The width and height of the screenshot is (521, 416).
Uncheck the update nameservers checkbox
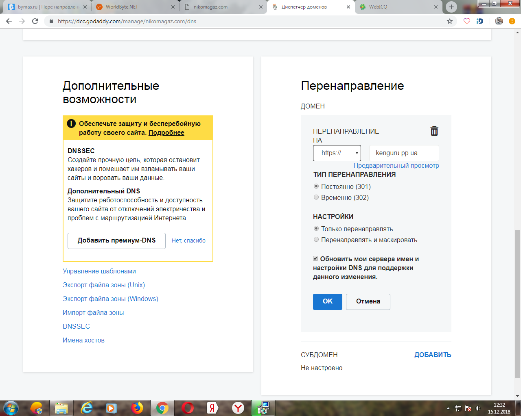pyautogui.click(x=315, y=259)
